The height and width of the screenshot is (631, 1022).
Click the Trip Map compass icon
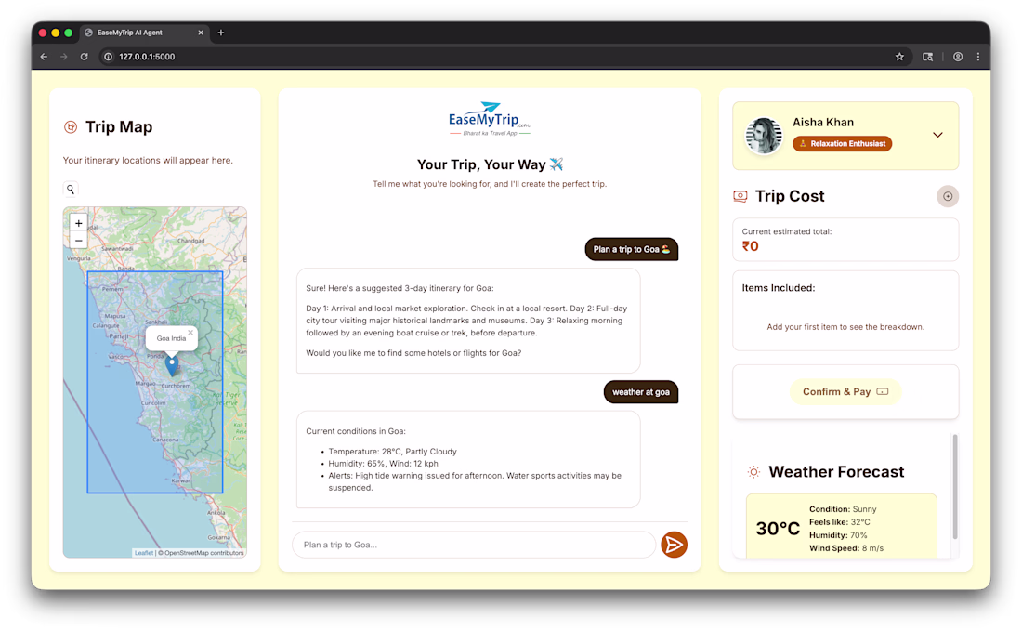[x=71, y=126]
